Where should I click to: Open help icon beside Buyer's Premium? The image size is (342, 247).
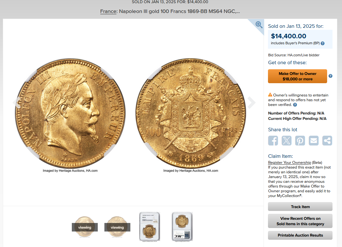point(323,43)
